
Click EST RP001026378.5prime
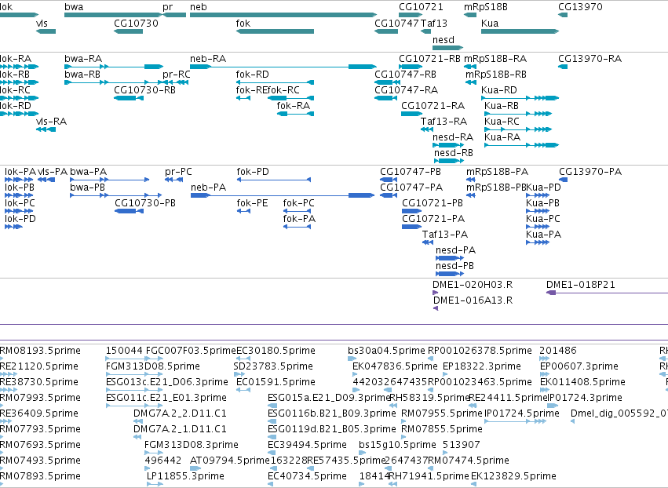(x=480, y=351)
